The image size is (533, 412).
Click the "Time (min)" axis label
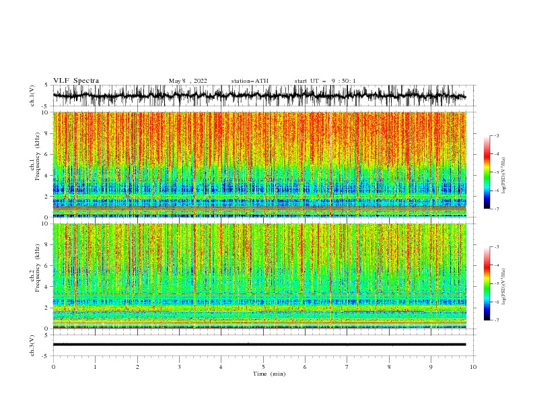(269, 374)
